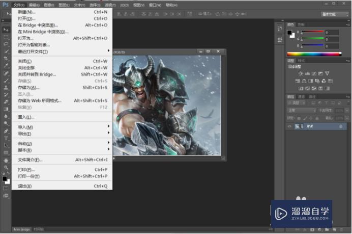Click the lock icon on background layer

click(x=340, y=126)
